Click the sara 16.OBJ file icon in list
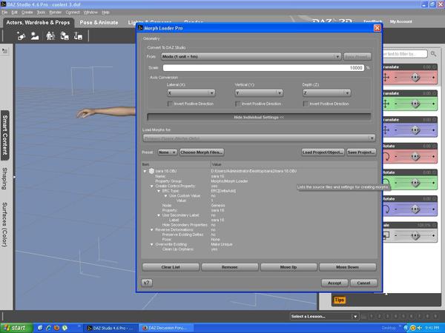 click(151, 171)
